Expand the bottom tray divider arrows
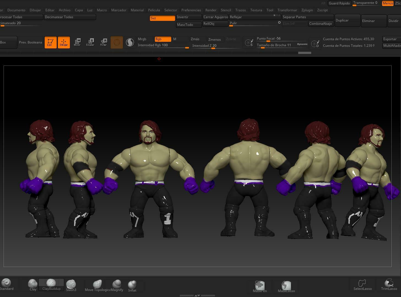401x297 pixels. 197,295
